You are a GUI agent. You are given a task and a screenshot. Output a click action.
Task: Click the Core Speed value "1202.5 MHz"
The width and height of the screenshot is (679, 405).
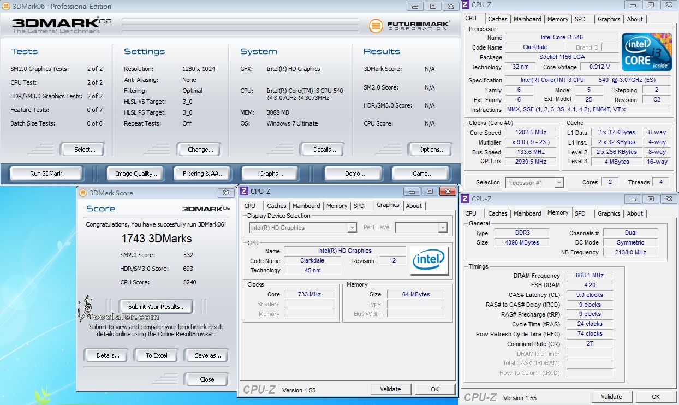click(531, 132)
